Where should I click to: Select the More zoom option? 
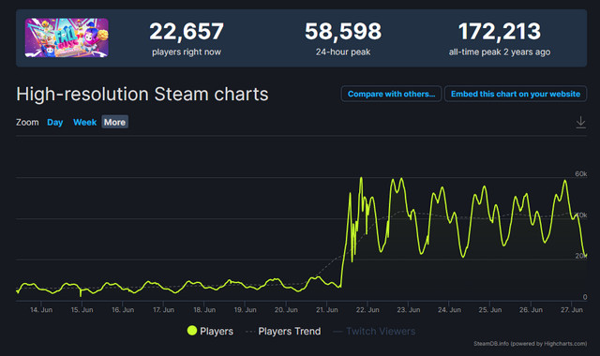(x=114, y=123)
